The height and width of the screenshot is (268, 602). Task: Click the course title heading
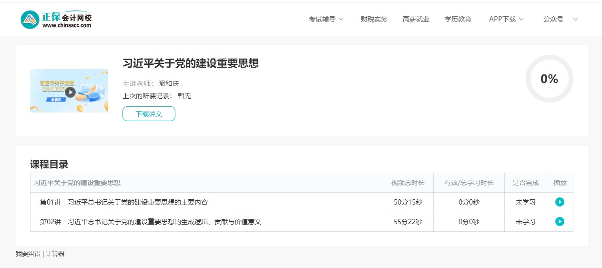click(190, 63)
